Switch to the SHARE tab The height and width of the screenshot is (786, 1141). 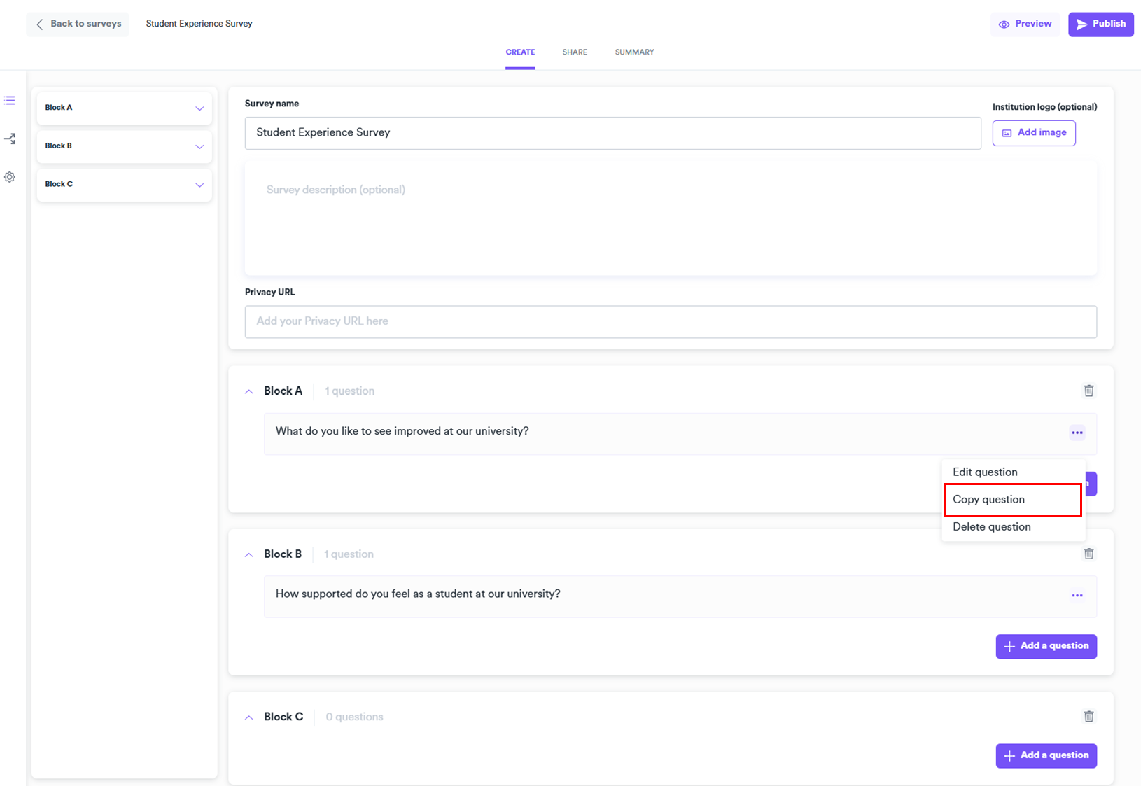click(x=574, y=52)
